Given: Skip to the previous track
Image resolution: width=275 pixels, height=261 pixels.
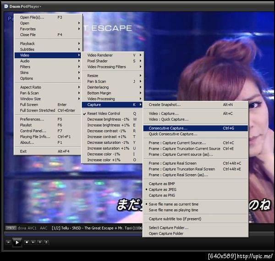Looking at the screenshot, I should [8, 242].
